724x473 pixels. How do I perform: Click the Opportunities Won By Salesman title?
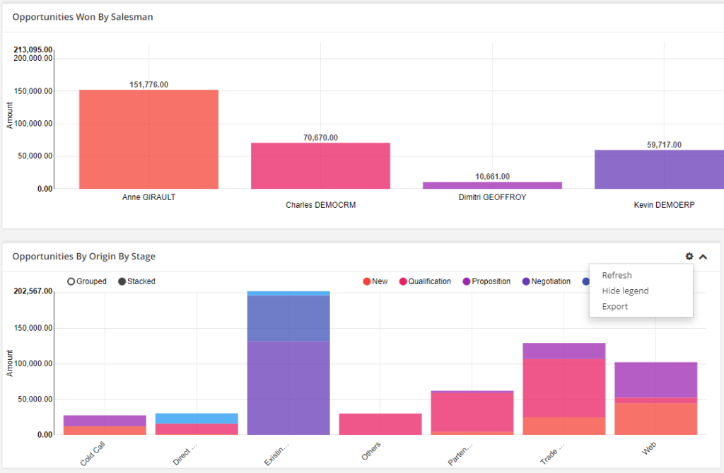tap(83, 16)
